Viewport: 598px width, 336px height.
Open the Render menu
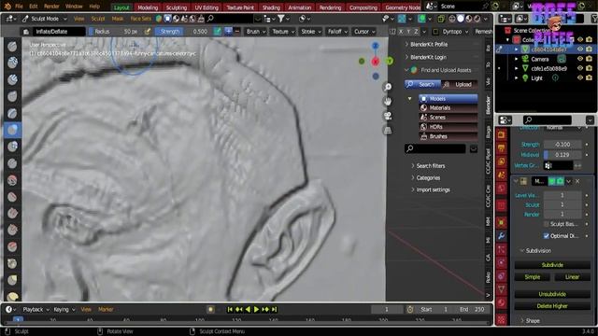click(x=51, y=7)
